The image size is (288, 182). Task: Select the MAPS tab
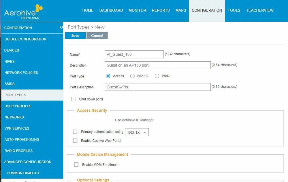pos(181,10)
